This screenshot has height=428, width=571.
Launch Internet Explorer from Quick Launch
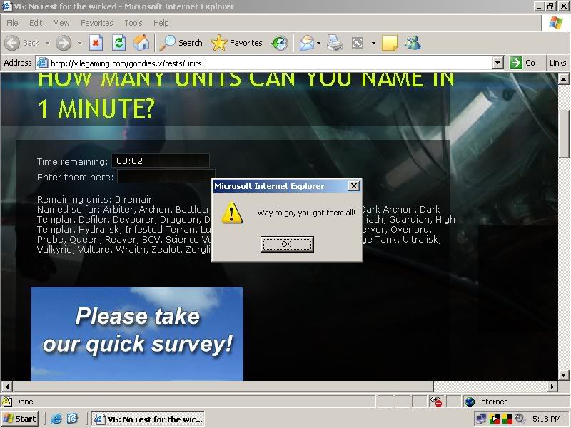tap(56, 419)
